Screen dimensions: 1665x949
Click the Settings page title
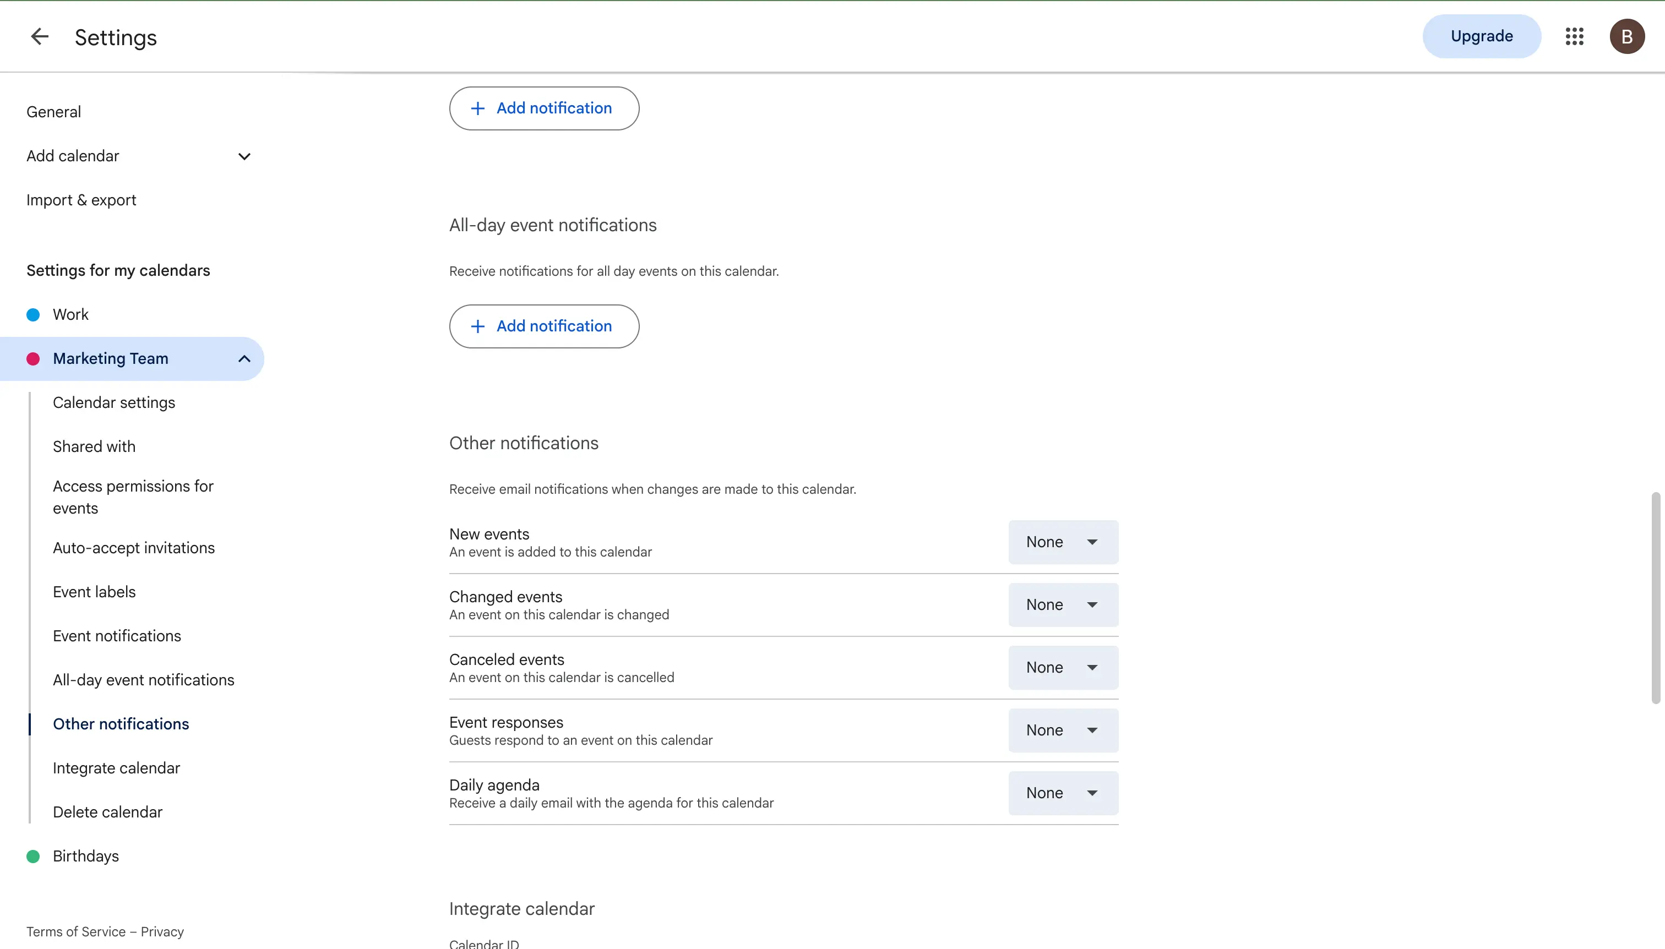click(x=116, y=38)
